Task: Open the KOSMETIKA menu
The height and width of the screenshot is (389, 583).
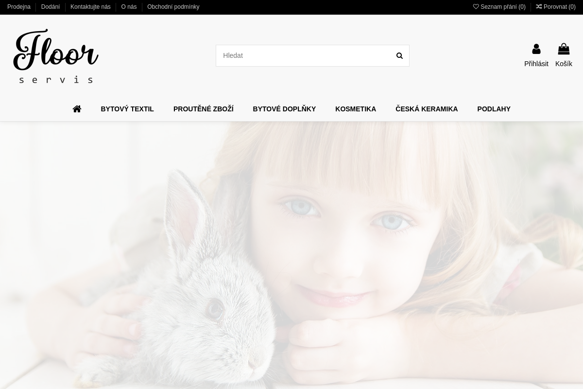Action: click(356, 109)
